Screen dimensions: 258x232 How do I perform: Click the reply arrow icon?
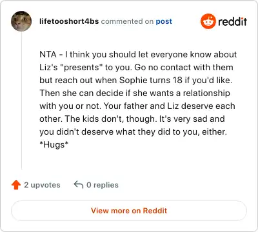point(79,185)
